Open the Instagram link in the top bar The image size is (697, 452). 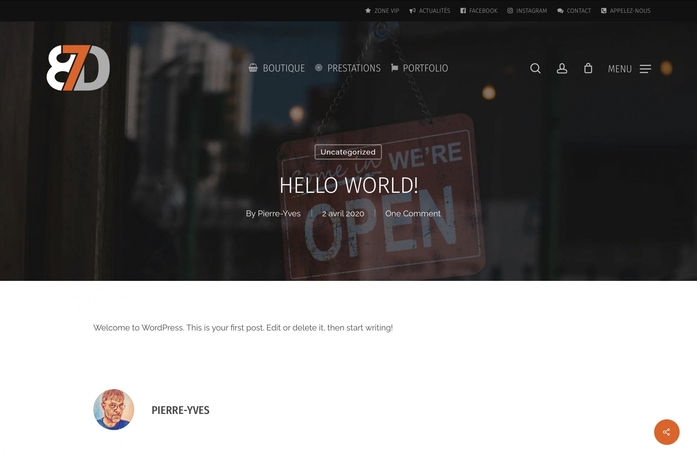(x=527, y=11)
